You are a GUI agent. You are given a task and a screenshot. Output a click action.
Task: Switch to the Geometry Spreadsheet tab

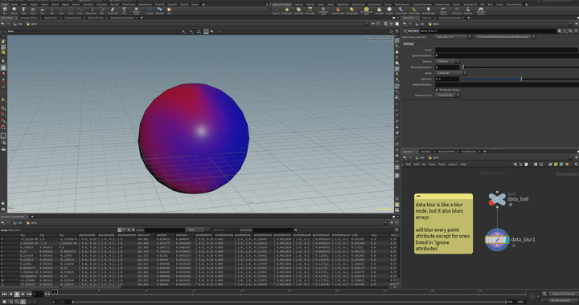coord(122,18)
